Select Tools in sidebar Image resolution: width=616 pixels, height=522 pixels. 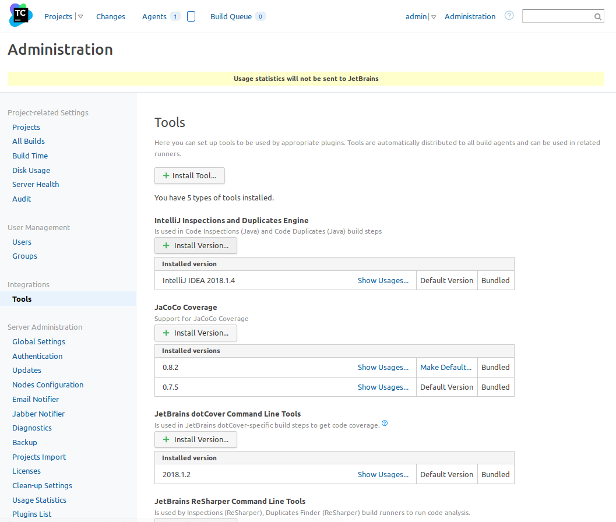(x=68, y=298)
